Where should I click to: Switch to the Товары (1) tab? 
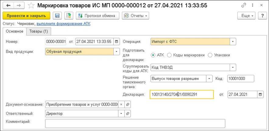coord(39,32)
